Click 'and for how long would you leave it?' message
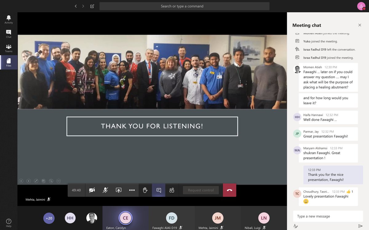Screen dimensions: 369x230 point(328,101)
